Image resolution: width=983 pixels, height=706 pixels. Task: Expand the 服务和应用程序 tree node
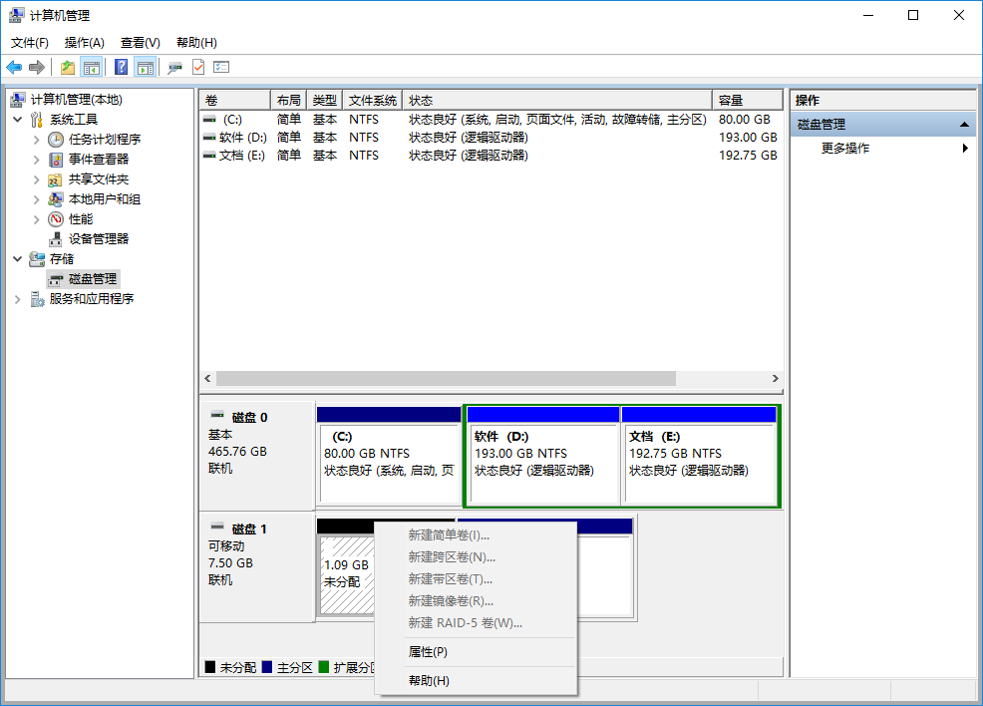(x=18, y=299)
